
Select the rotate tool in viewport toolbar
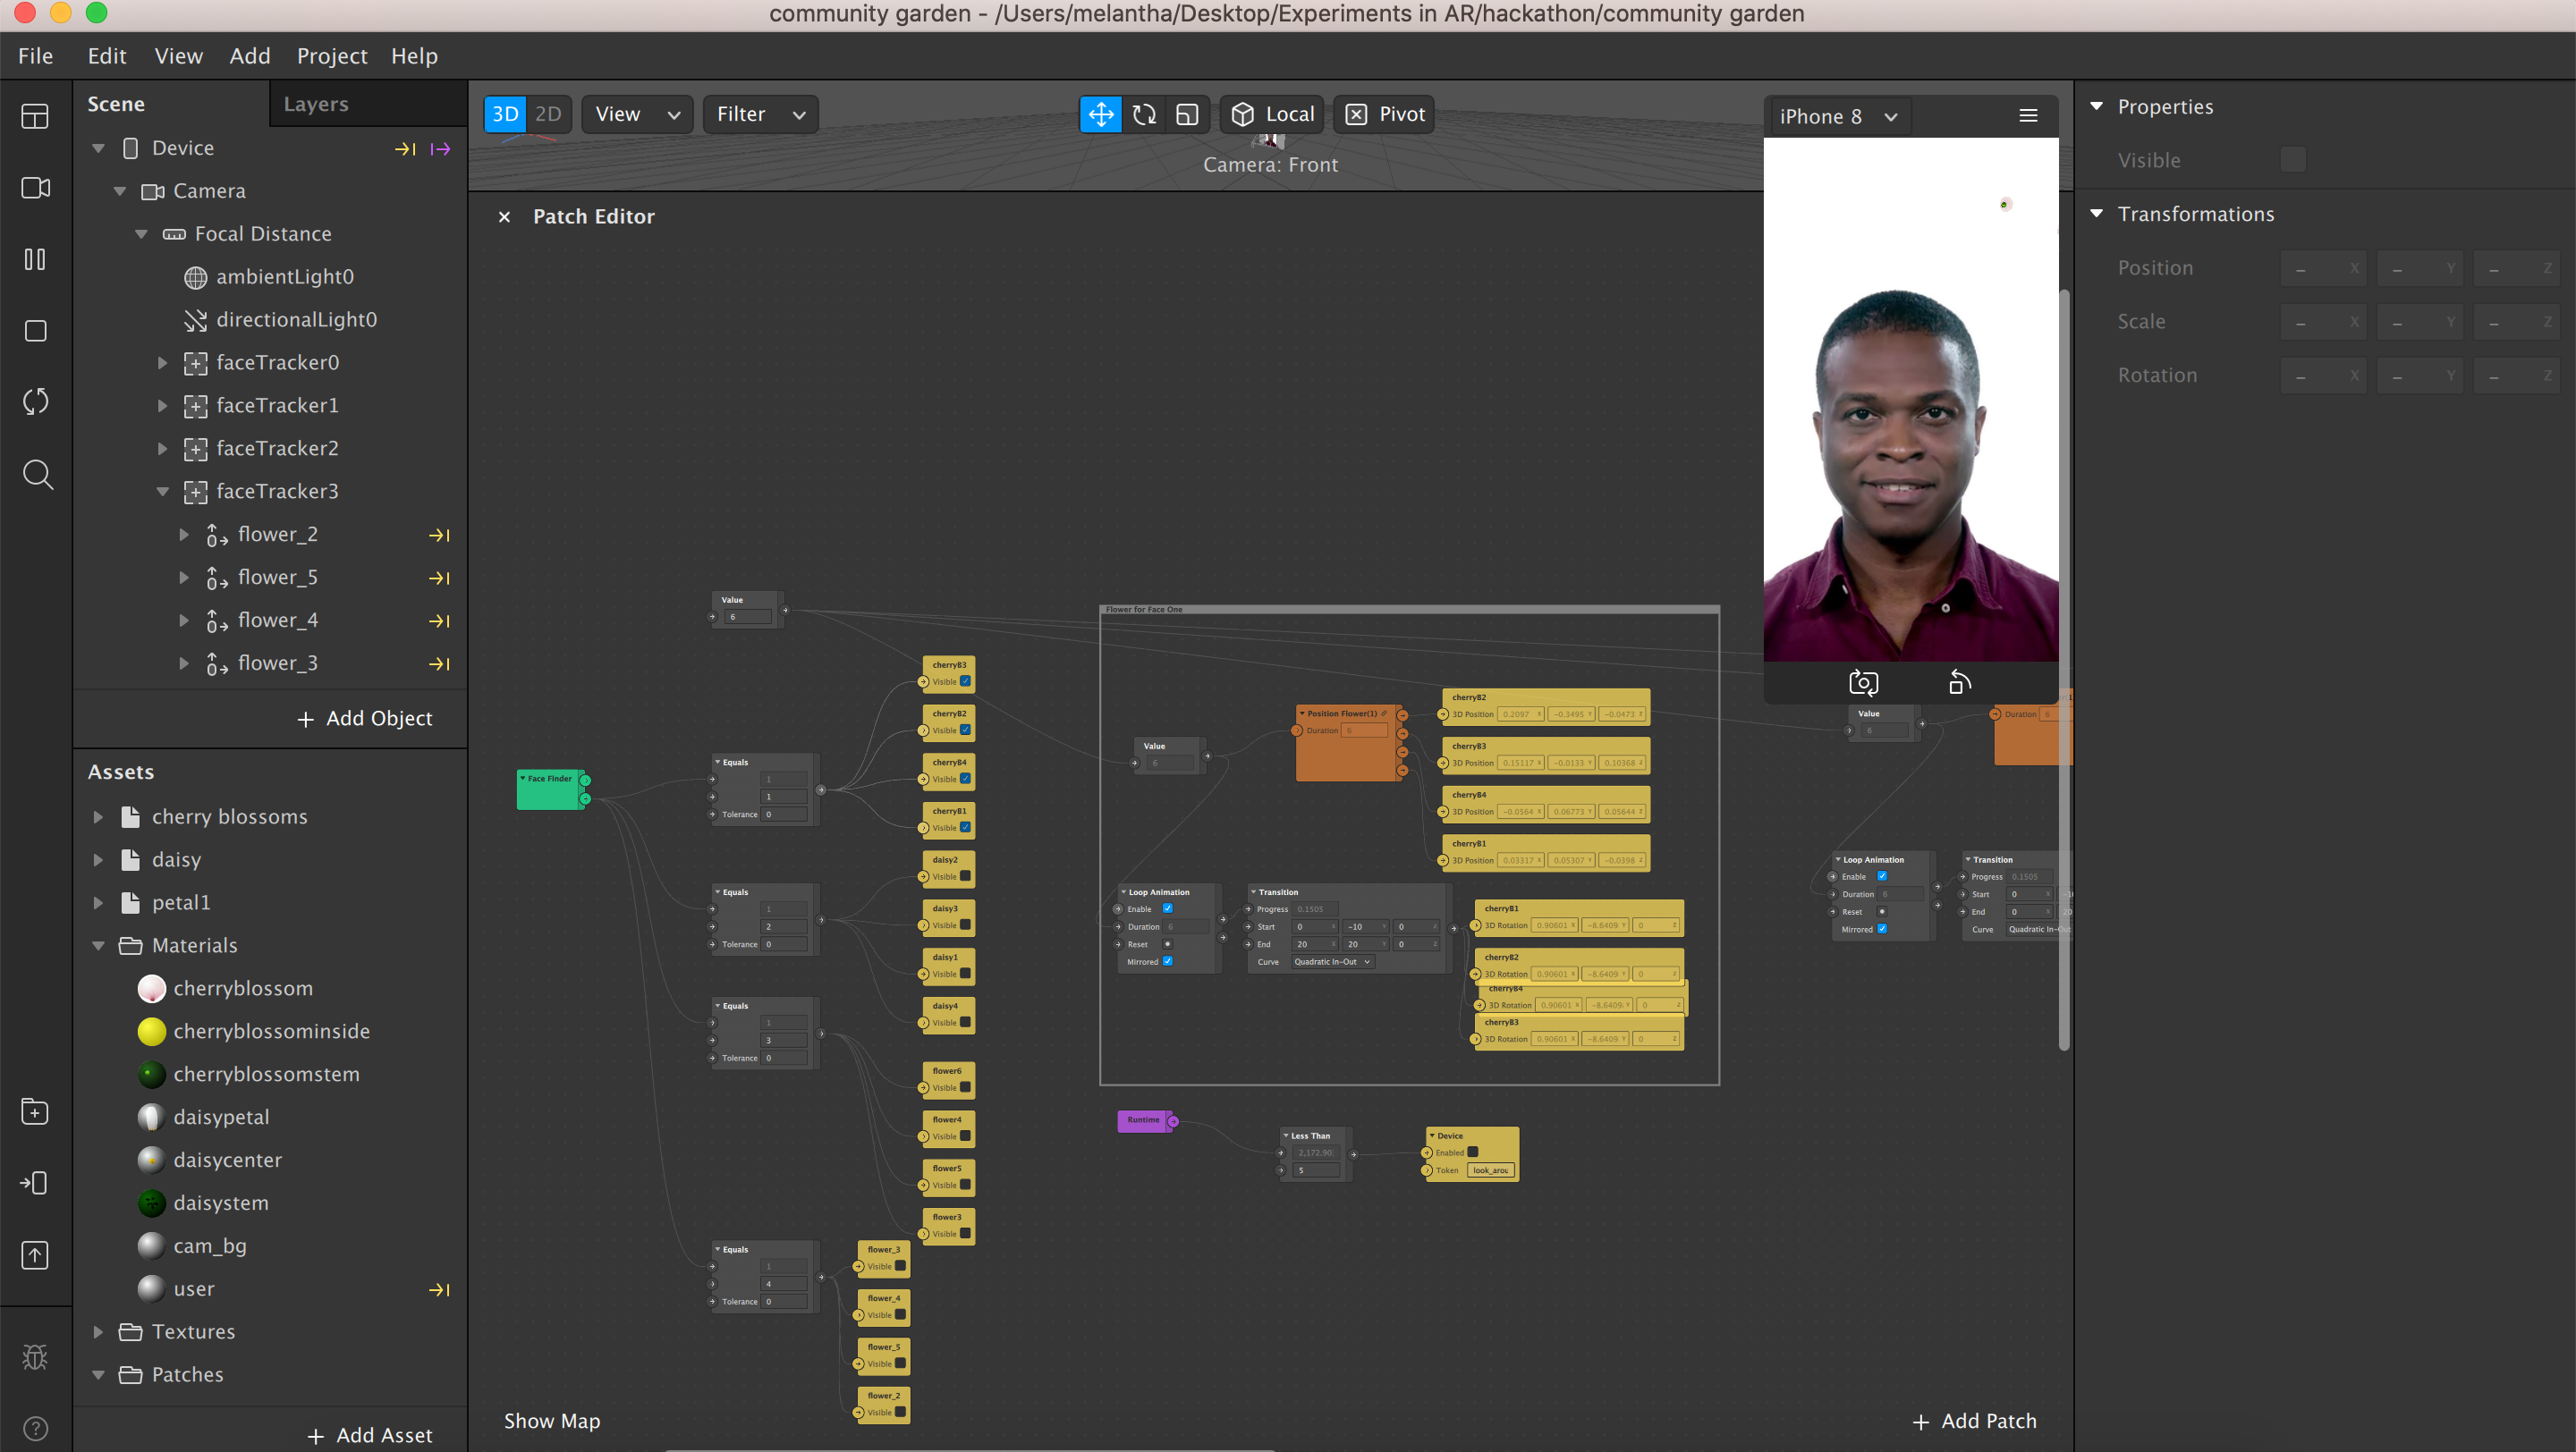[1144, 115]
